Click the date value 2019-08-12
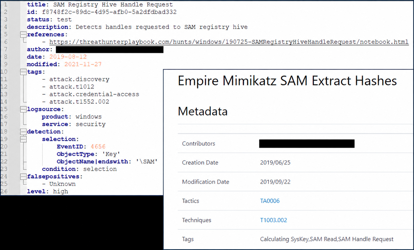The height and width of the screenshot is (250, 414). point(68,57)
